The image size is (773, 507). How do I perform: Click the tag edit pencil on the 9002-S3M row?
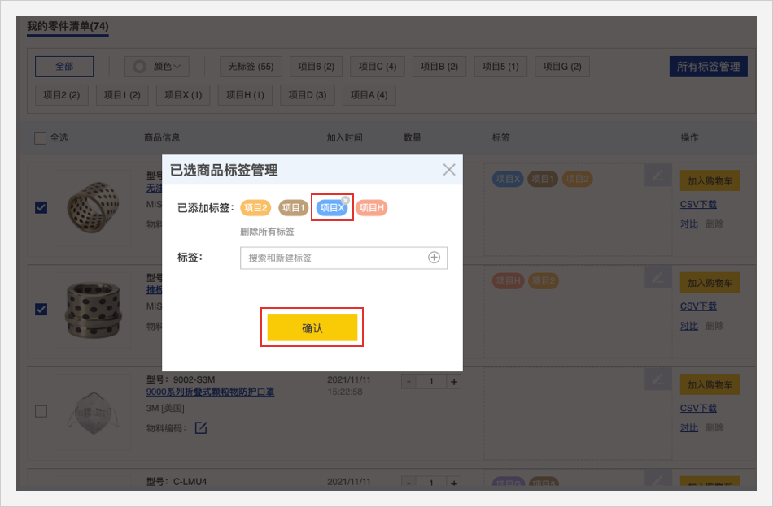(x=657, y=379)
